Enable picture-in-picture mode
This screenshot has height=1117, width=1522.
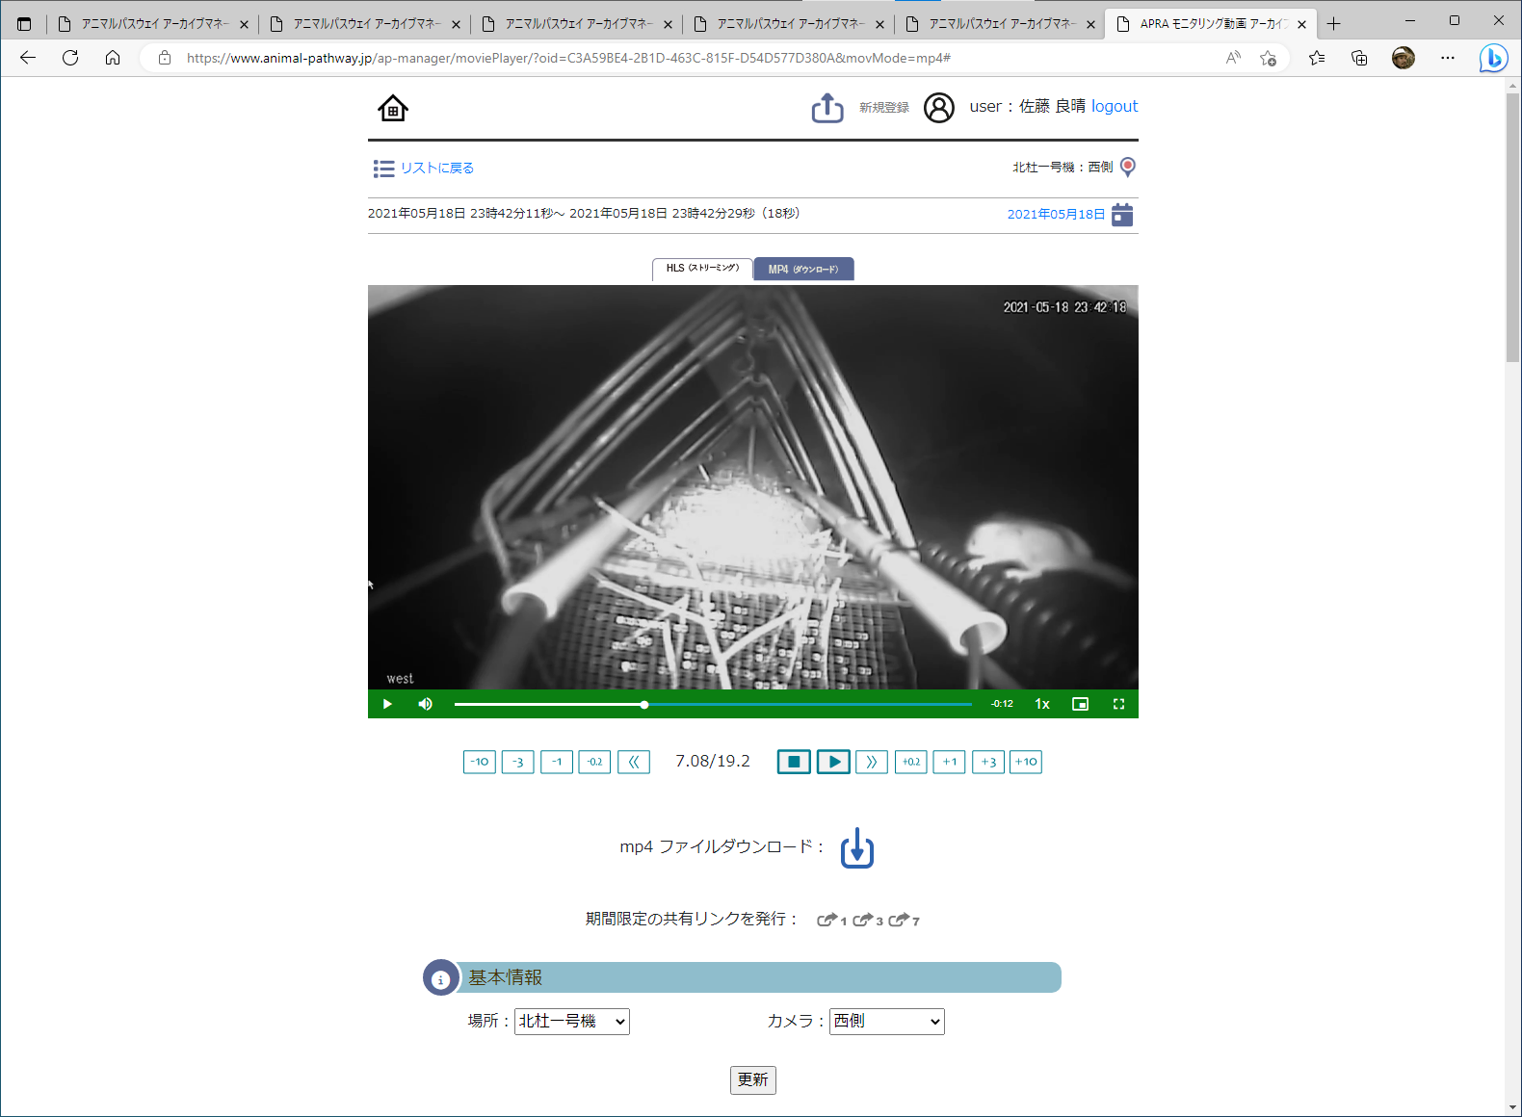pos(1081,704)
